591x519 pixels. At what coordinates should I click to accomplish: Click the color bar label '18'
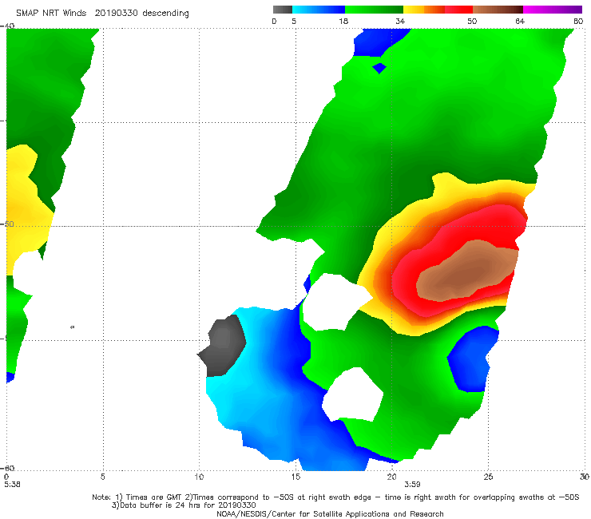[x=343, y=22]
